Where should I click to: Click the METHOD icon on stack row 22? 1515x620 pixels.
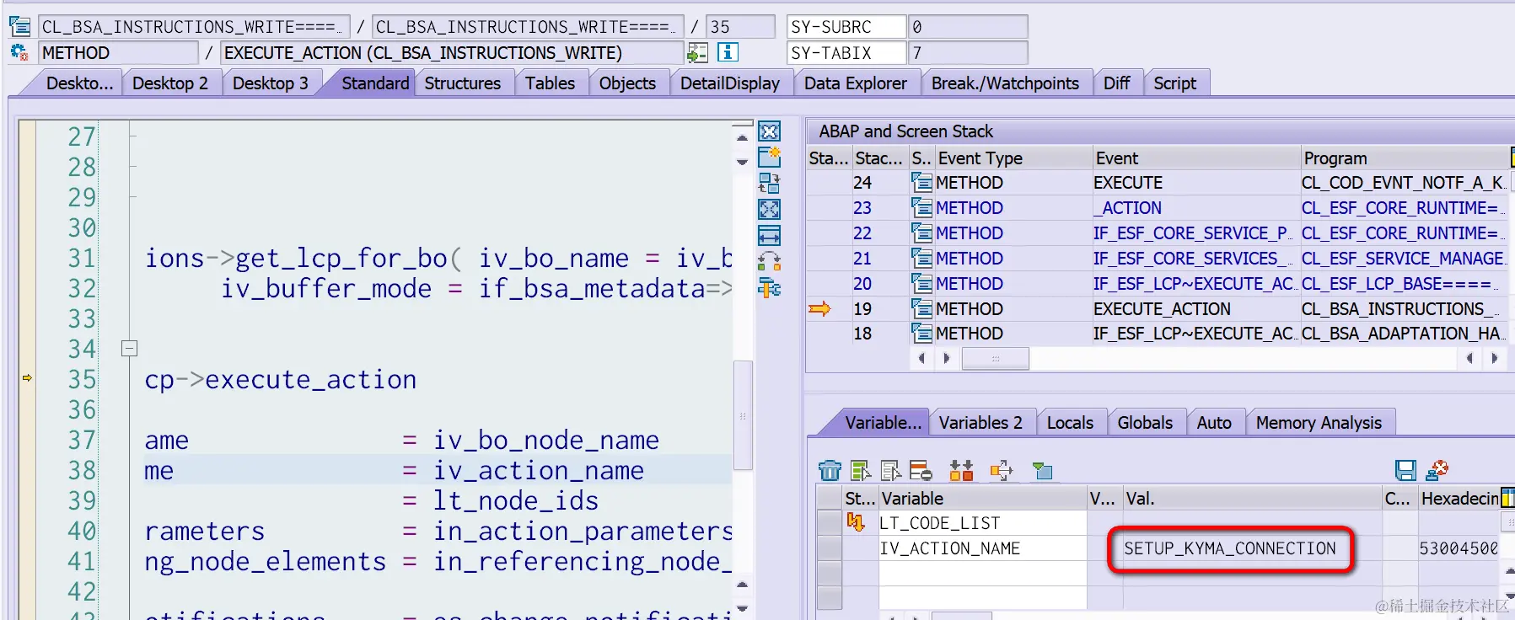click(x=921, y=232)
